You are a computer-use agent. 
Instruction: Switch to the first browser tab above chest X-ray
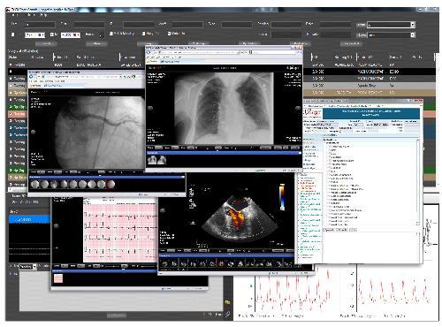154,61
